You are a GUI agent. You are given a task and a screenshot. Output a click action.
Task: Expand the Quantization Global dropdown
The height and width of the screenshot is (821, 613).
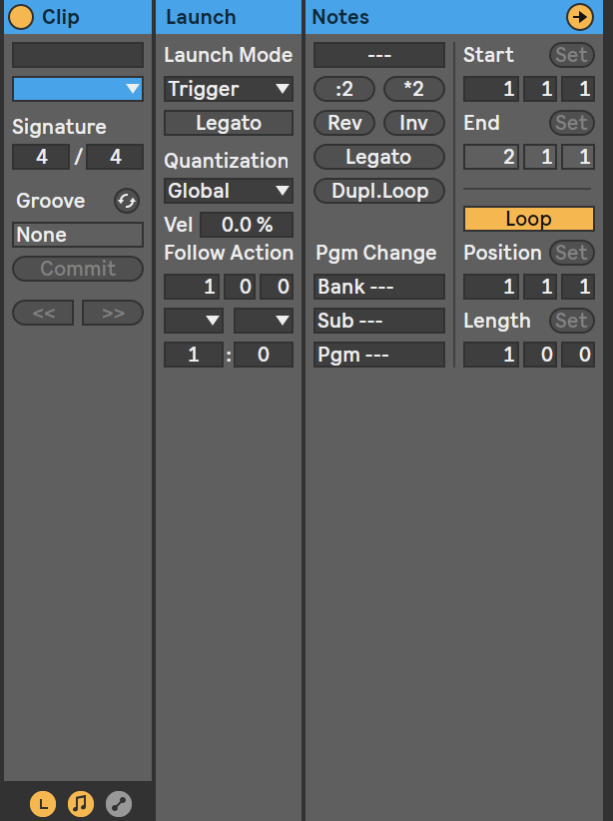click(x=229, y=191)
